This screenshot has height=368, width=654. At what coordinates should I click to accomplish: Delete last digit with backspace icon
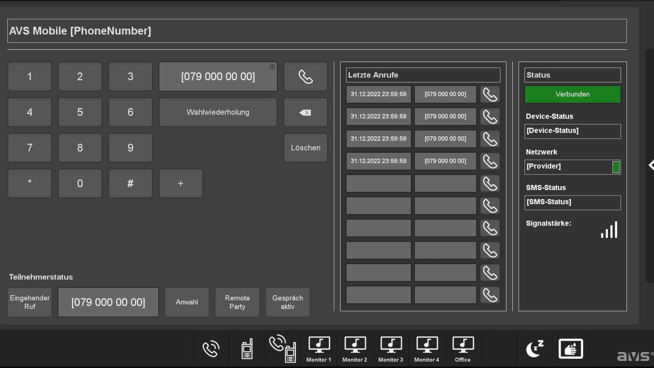point(306,112)
